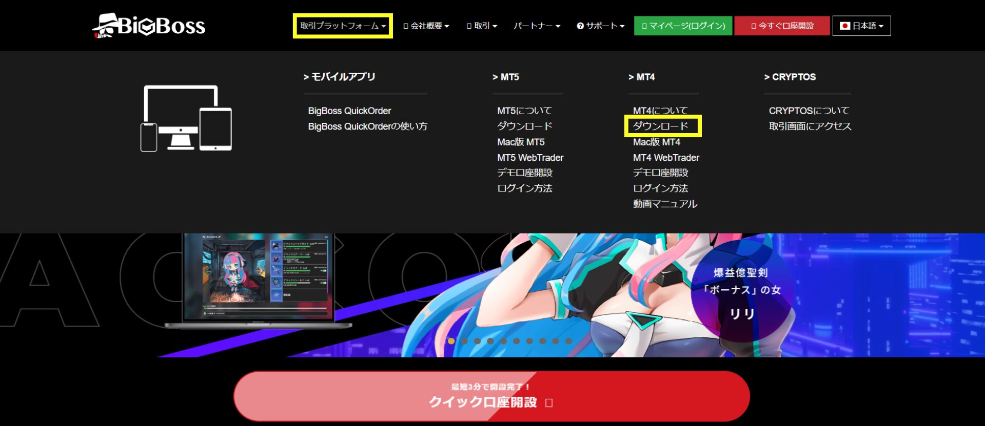This screenshot has width=985, height=426.
Task: Go to CRYPTOSについて page
Action: tap(809, 111)
